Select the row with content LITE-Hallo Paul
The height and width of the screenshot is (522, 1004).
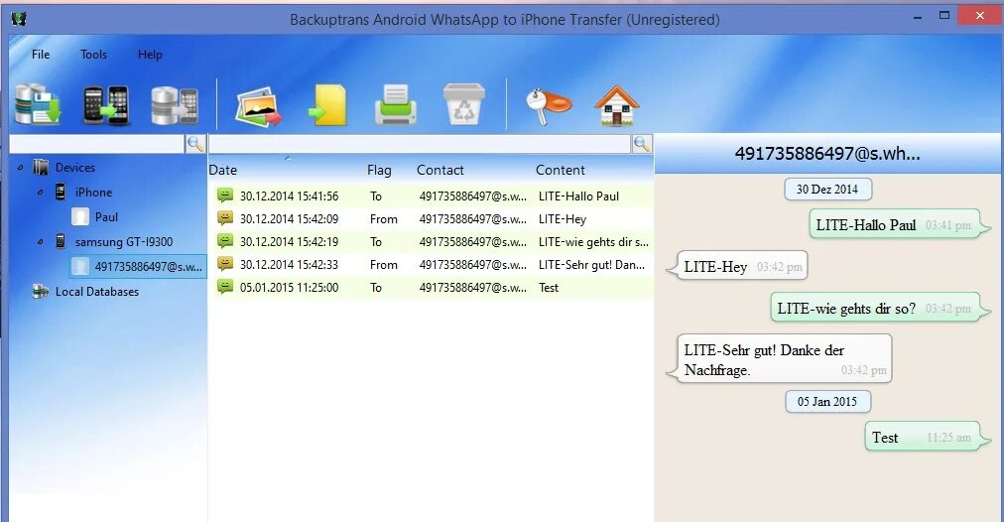(431, 196)
